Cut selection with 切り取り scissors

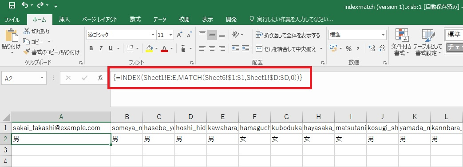36,32
